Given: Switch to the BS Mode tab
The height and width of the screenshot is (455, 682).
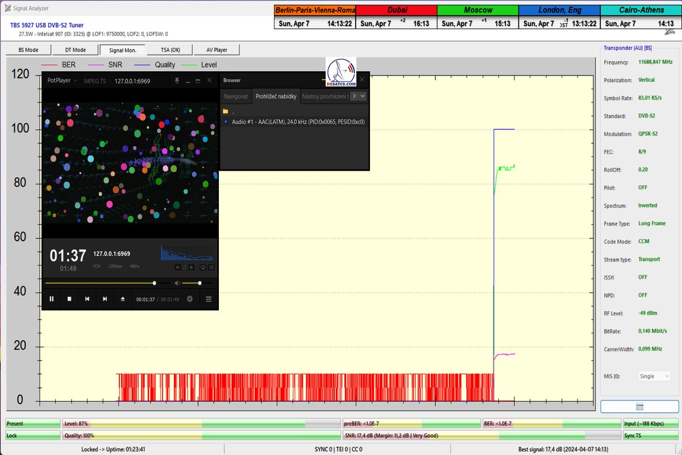Looking at the screenshot, I should [x=28, y=50].
